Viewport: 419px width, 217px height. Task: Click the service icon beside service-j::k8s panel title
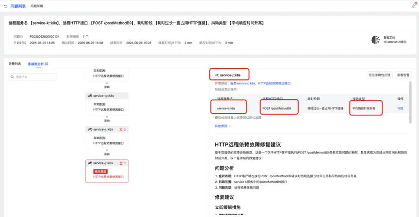217,75
